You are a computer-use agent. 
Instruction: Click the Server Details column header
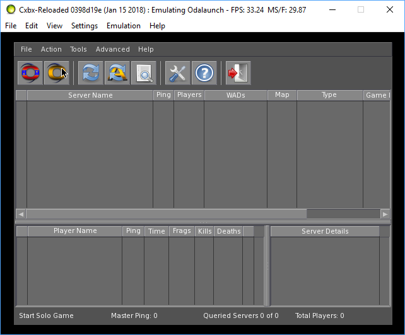coord(325,231)
